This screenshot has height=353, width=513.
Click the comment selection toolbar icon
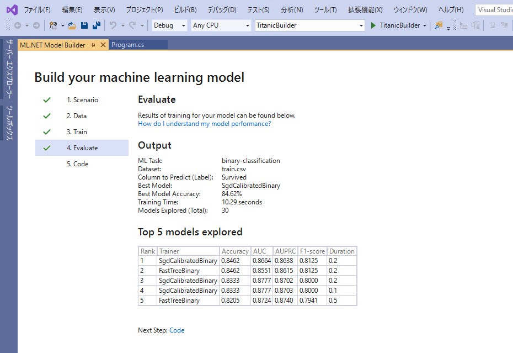(x=492, y=25)
